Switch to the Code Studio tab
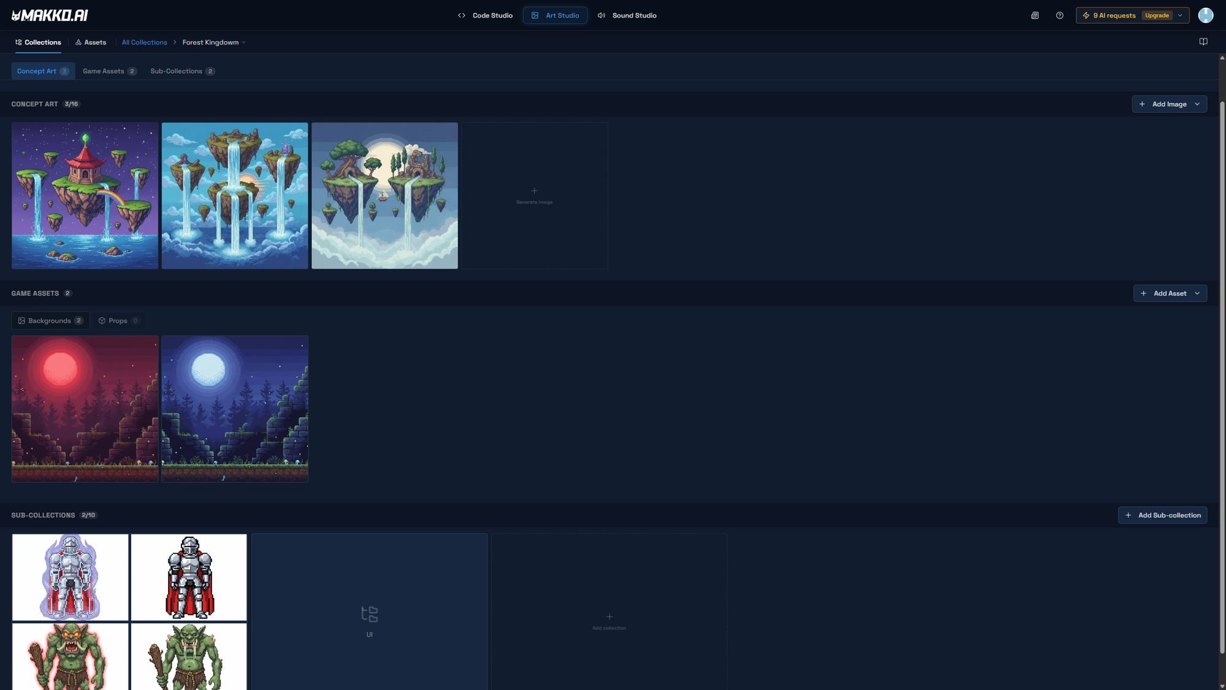 (x=485, y=15)
